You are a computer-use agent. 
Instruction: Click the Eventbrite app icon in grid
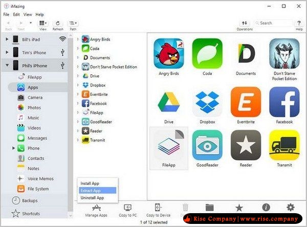tap(246, 102)
